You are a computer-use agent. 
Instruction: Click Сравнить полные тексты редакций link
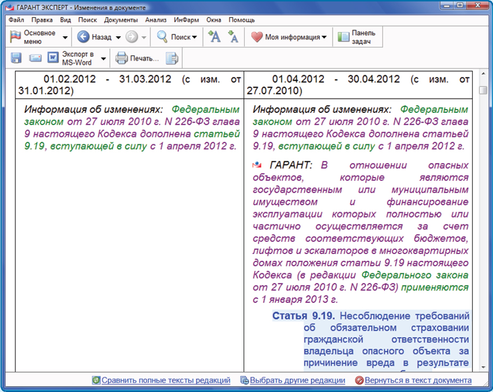click(166, 380)
